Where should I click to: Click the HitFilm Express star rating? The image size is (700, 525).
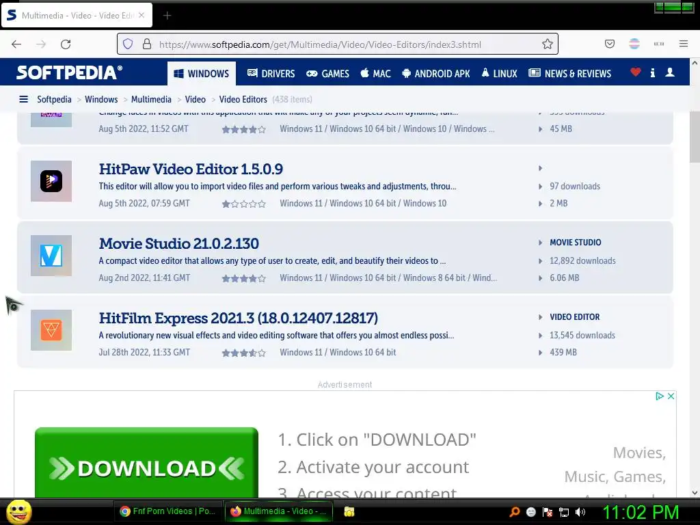pos(244,353)
